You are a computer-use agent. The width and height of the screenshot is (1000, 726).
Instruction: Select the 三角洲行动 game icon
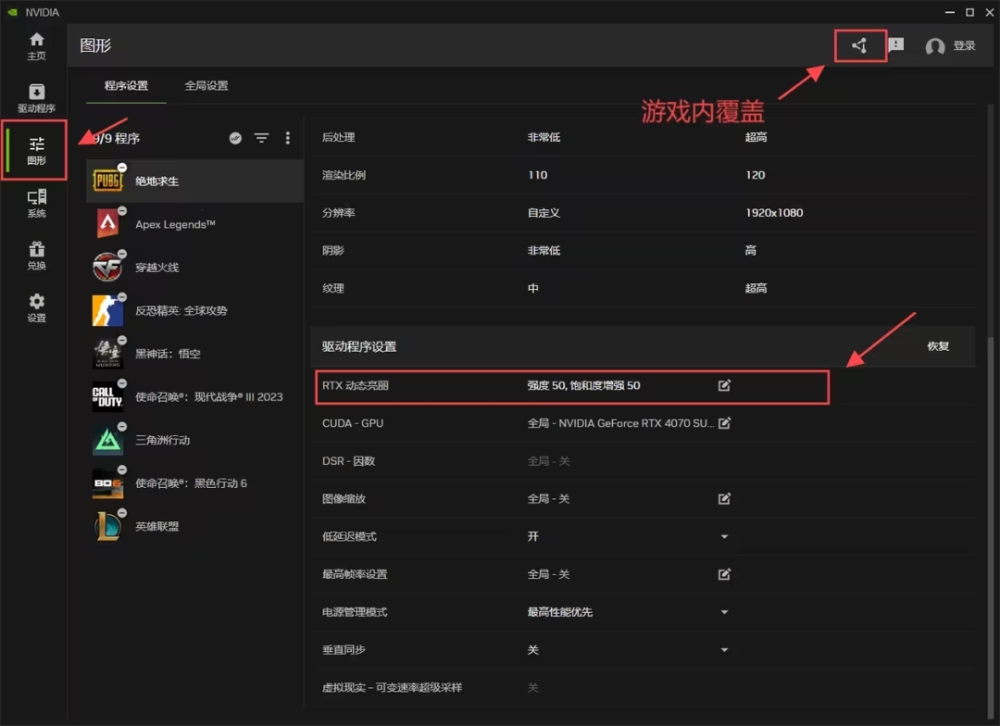pos(107,440)
